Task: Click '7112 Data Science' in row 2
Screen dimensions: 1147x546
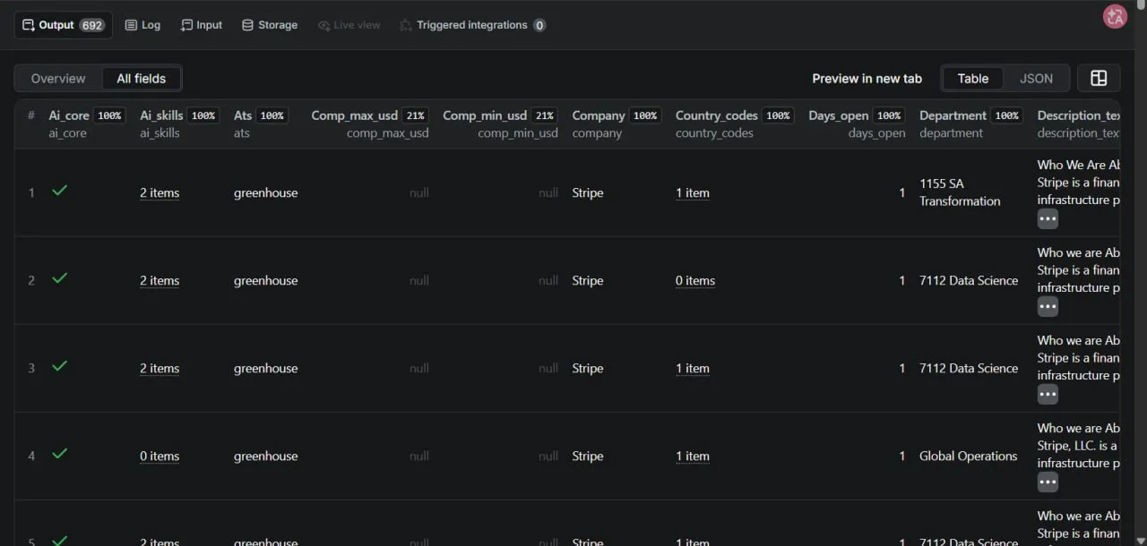Action: pos(969,280)
